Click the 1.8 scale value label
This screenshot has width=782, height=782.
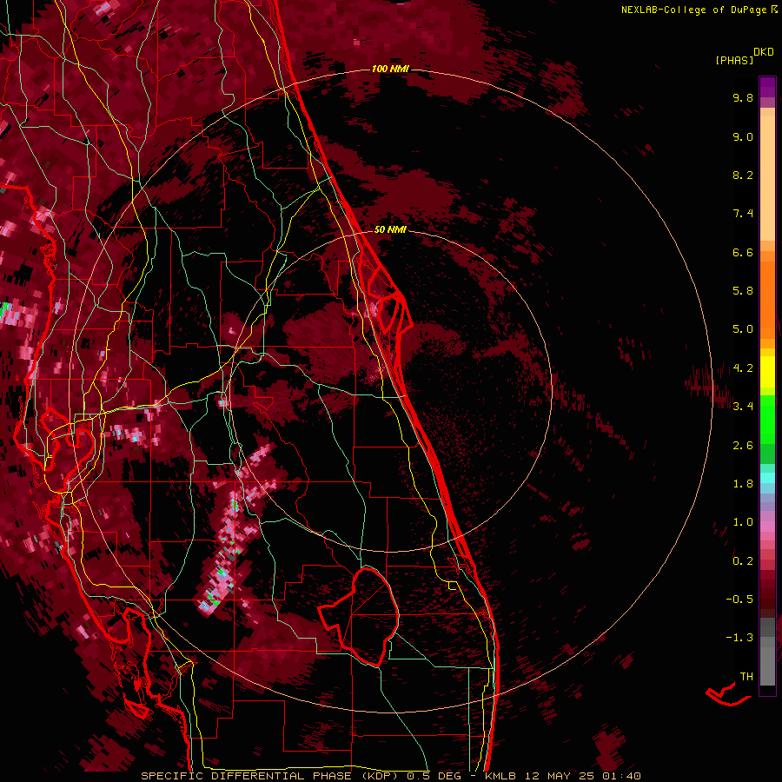pyautogui.click(x=743, y=484)
